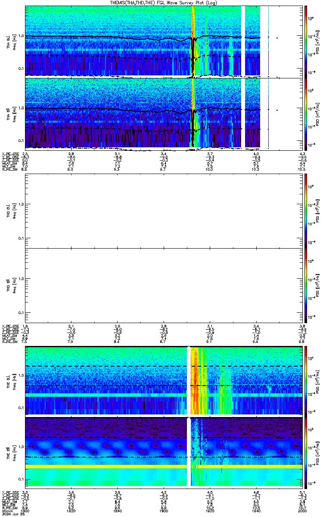Click the PSD color bar of THA B-perpendicular panel
323x517 pixels.
(305, 41)
